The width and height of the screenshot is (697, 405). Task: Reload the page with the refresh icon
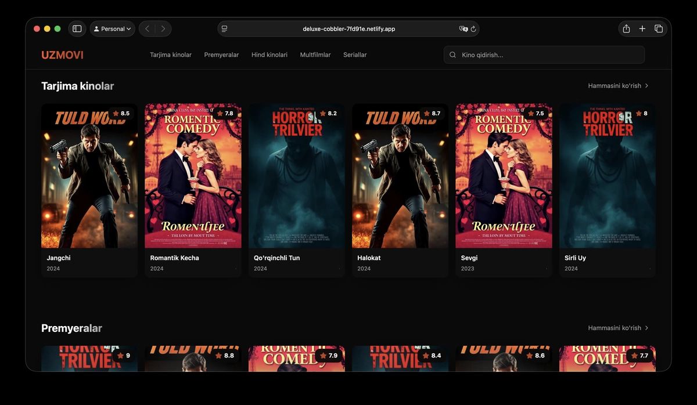tap(473, 28)
